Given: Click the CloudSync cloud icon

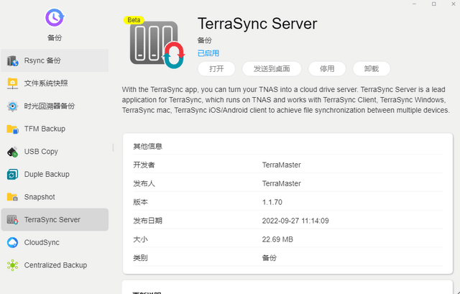Looking at the screenshot, I should 13,243.
